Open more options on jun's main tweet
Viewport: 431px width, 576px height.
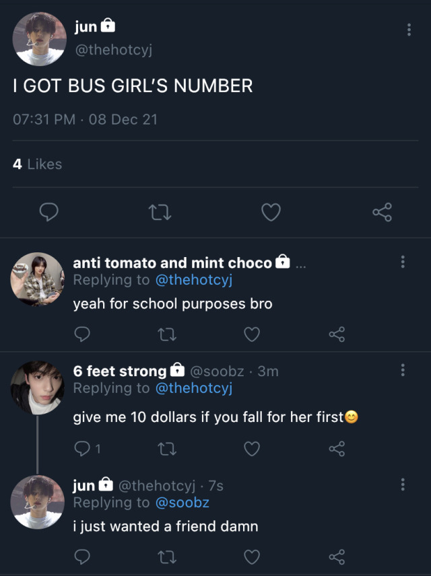[x=409, y=30]
